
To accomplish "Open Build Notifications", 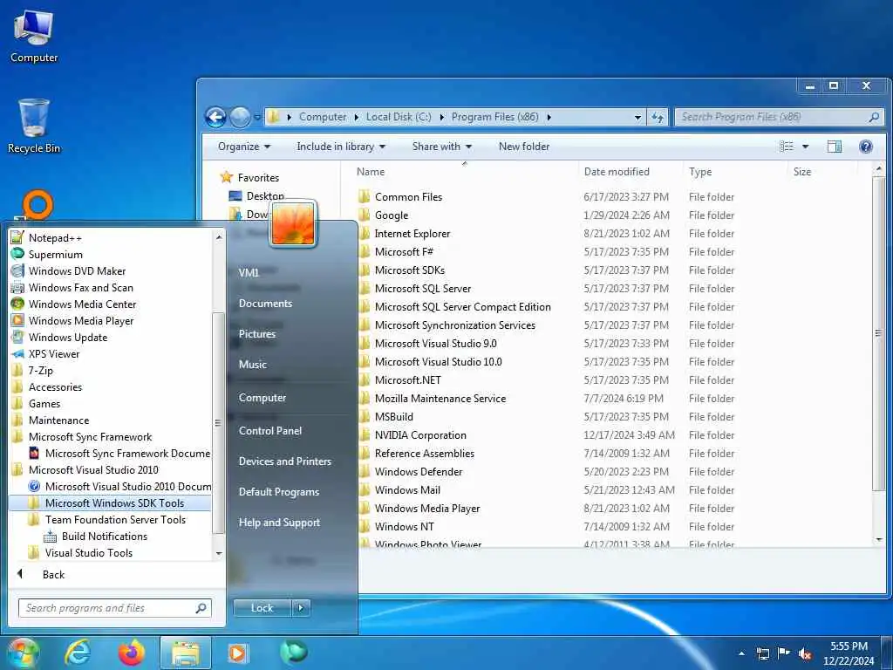I will tap(105, 537).
